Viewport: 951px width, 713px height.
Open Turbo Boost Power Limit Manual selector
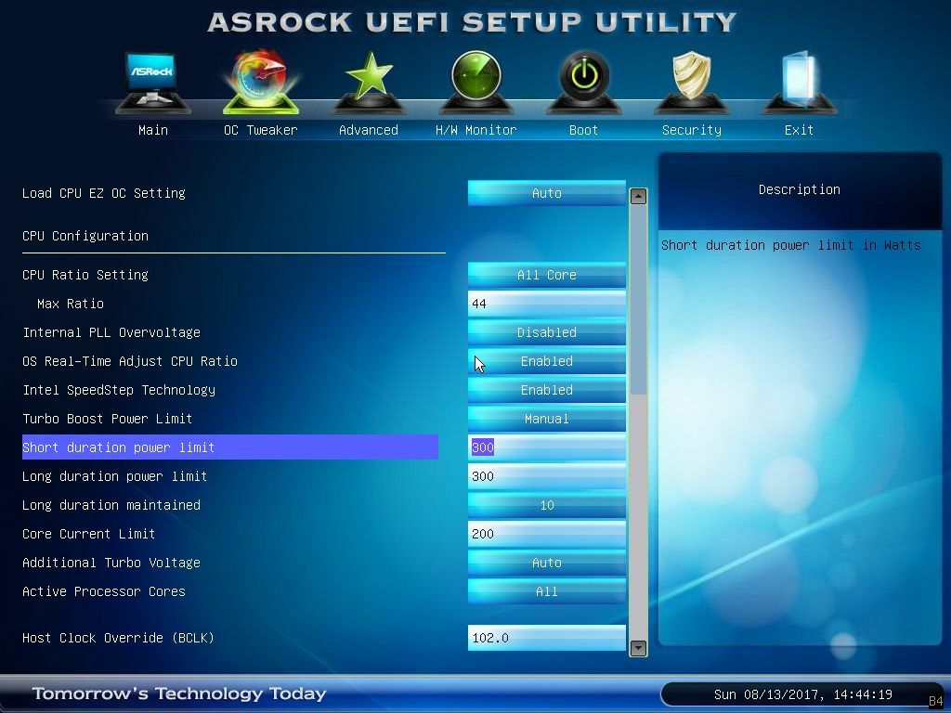[x=546, y=419]
